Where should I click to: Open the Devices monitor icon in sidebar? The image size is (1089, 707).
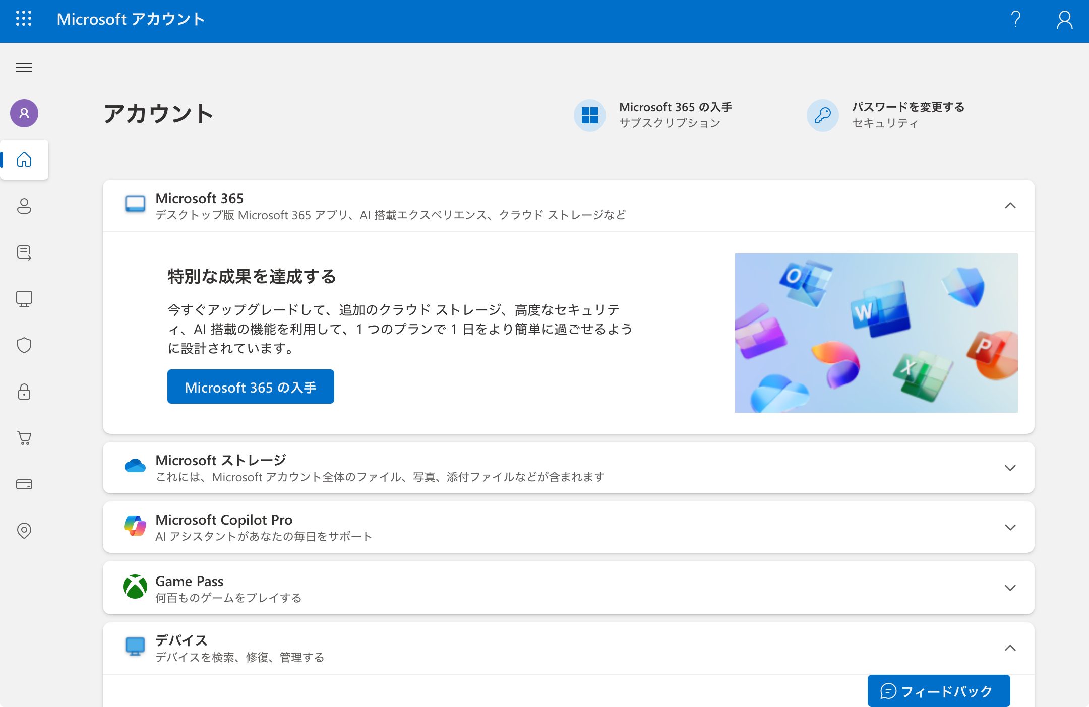point(24,299)
